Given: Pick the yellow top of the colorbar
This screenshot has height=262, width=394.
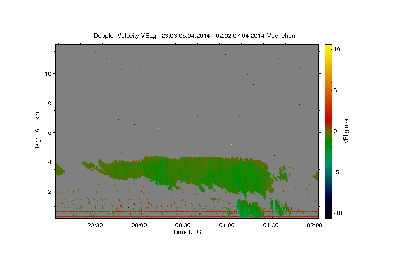Looking at the screenshot, I should coord(328,47).
